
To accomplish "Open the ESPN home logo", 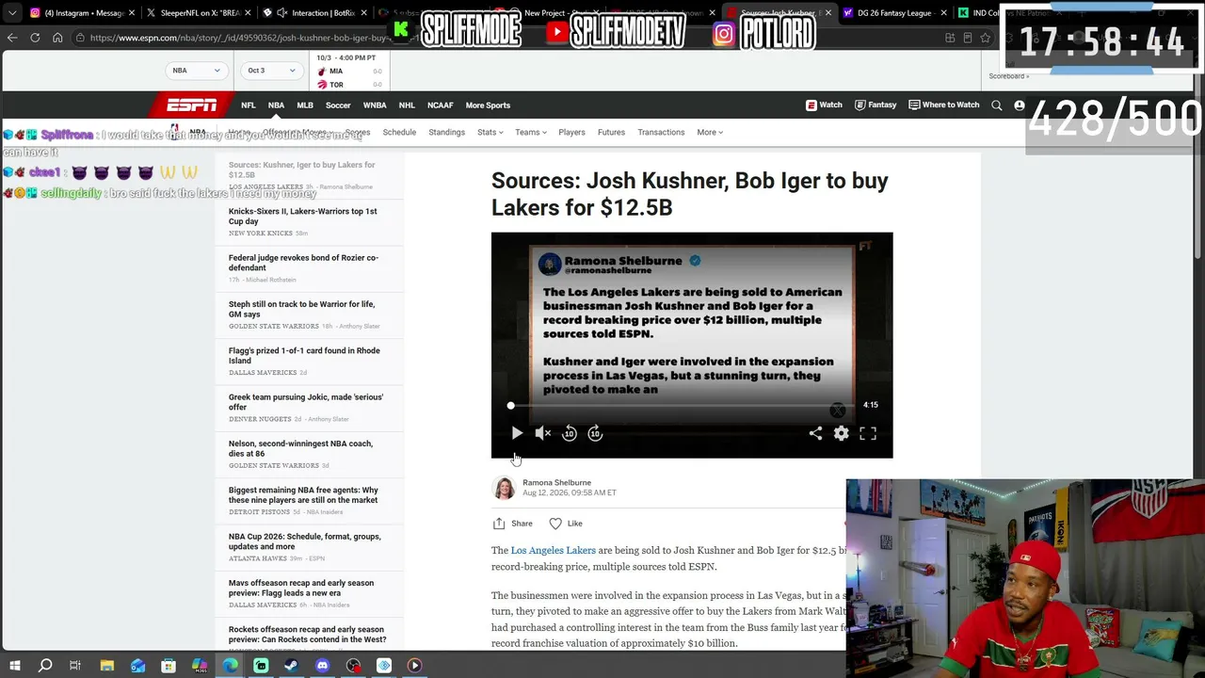I will [x=192, y=105].
